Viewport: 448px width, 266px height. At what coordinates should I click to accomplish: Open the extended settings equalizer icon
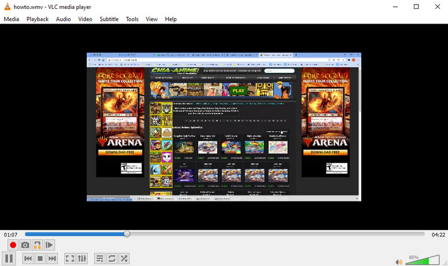pos(82,258)
